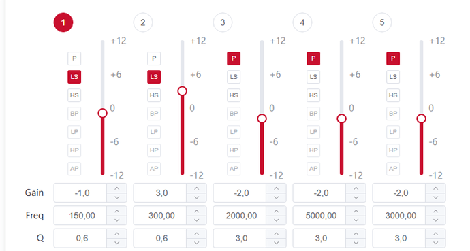The image size is (470, 251).
Task: Select band 2 circle button
Action: click(x=143, y=22)
